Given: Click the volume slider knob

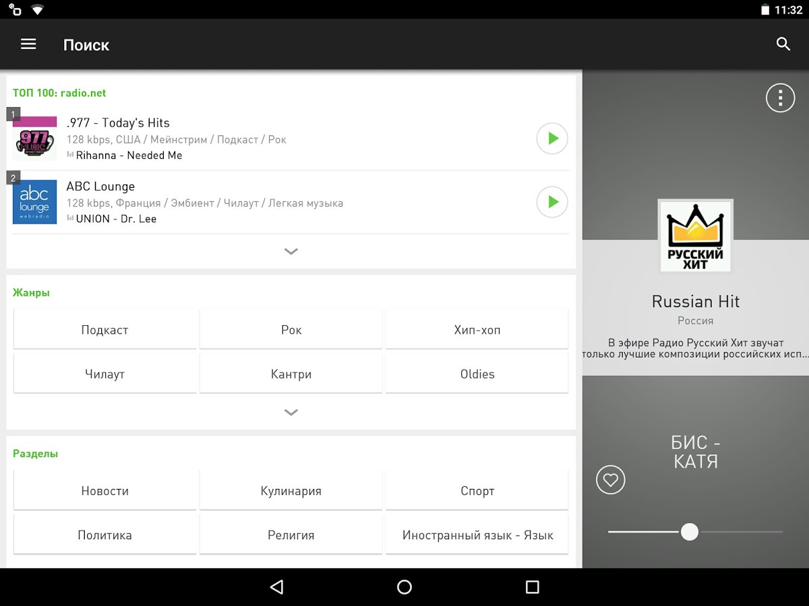Looking at the screenshot, I should pyautogui.click(x=689, y=532).
